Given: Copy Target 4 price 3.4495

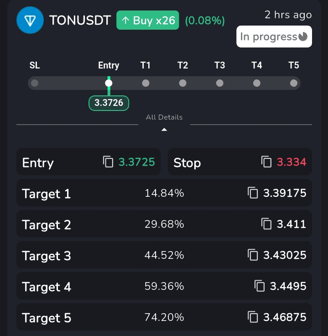Looking at the screenshot, I should tap(260, 286).
